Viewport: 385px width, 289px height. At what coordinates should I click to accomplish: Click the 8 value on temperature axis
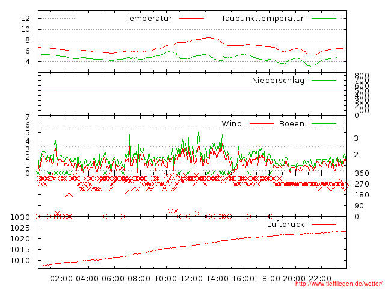coord(28,40)
